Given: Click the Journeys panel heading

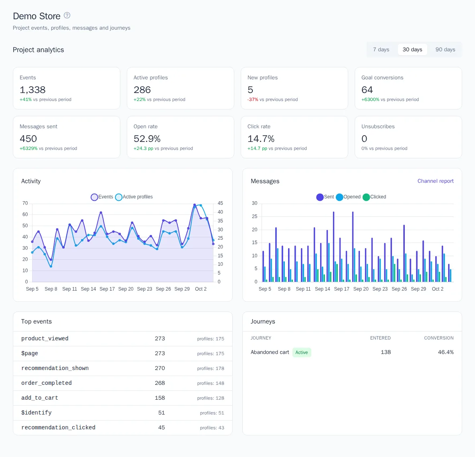Looking at the screenshot, I should [263, 322].
